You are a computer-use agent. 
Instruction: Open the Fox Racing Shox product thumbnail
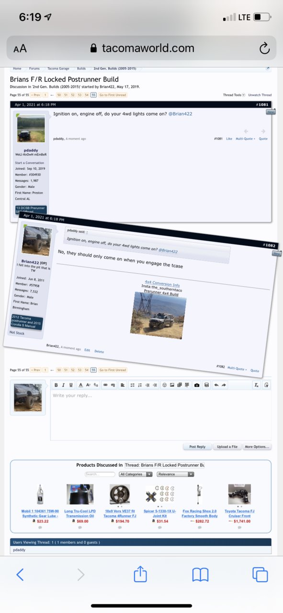tap(199, 494)
